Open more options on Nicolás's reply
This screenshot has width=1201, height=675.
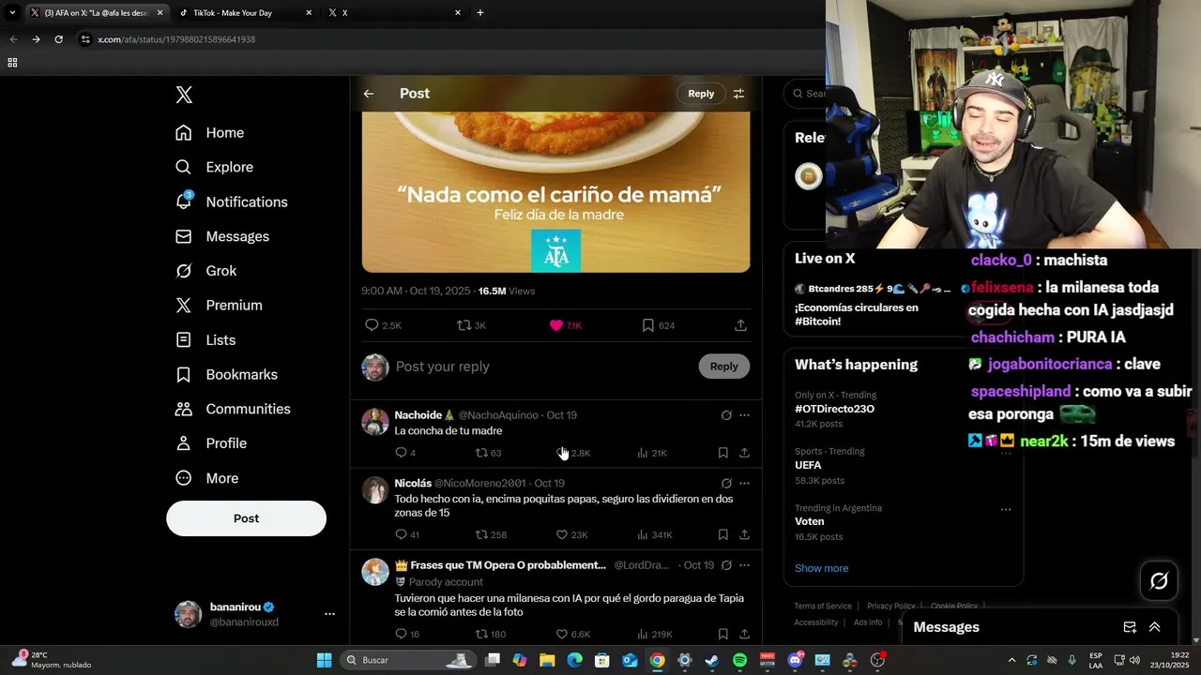(x=744, y=484)
